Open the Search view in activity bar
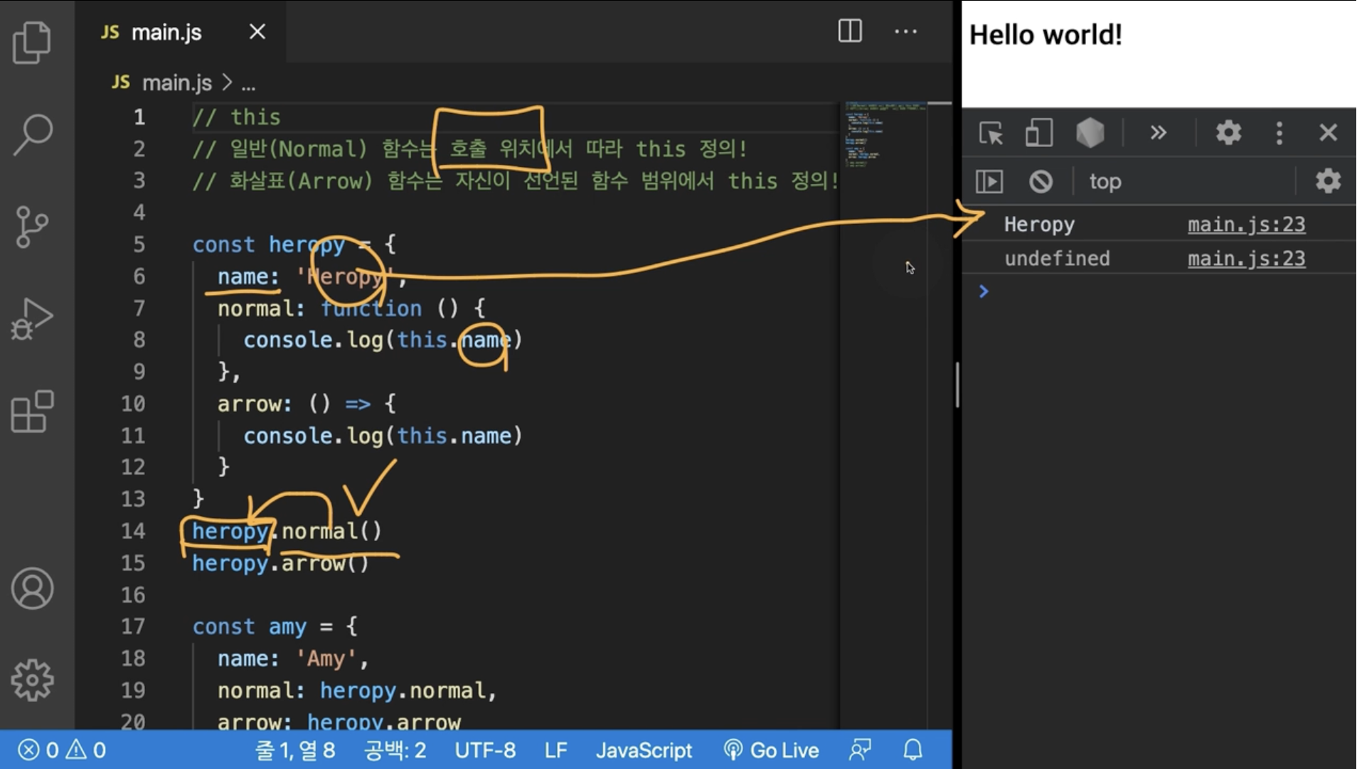Image resolution: width=1357 pixels, height=769 pixels. (x=33, y=134)
